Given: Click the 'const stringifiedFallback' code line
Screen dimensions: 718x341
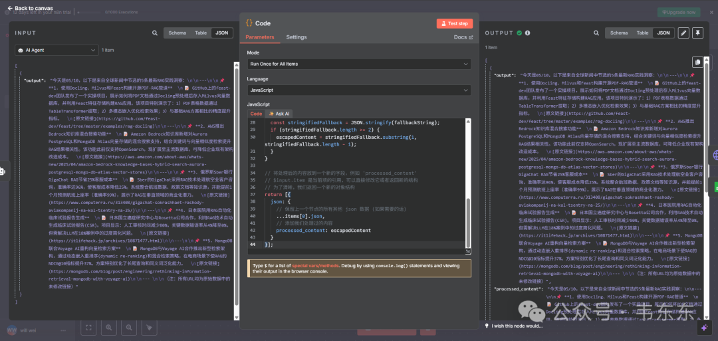Looking at the screenshot, I should point(355,123).
